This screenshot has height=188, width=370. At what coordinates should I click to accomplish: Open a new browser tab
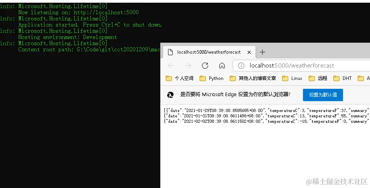tap(262, 52)
